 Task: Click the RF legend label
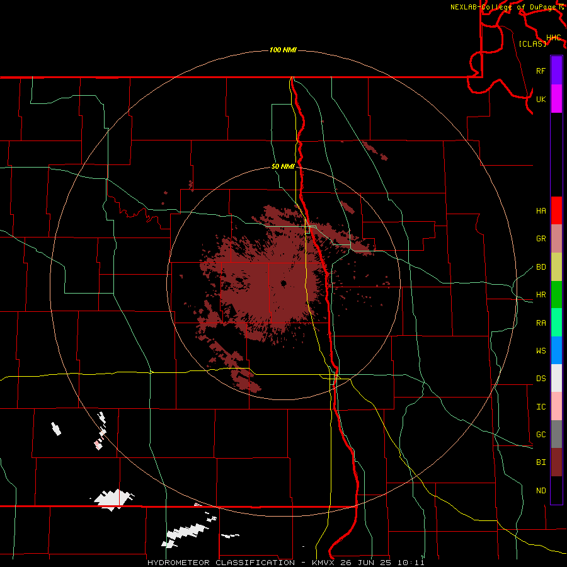[x=541, y=71]
